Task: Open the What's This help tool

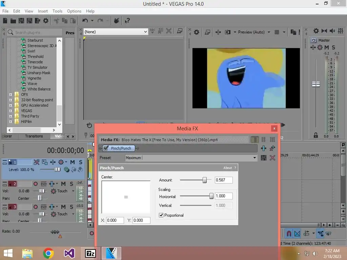Action: tap(127, 21)
